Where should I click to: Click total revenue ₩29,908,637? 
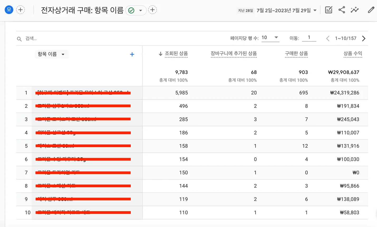tap(344, 72)
